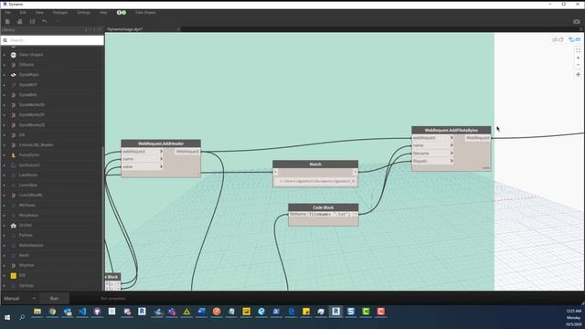Click the Zoom to fit icon

pyautogui.click(x=578, y=50)
